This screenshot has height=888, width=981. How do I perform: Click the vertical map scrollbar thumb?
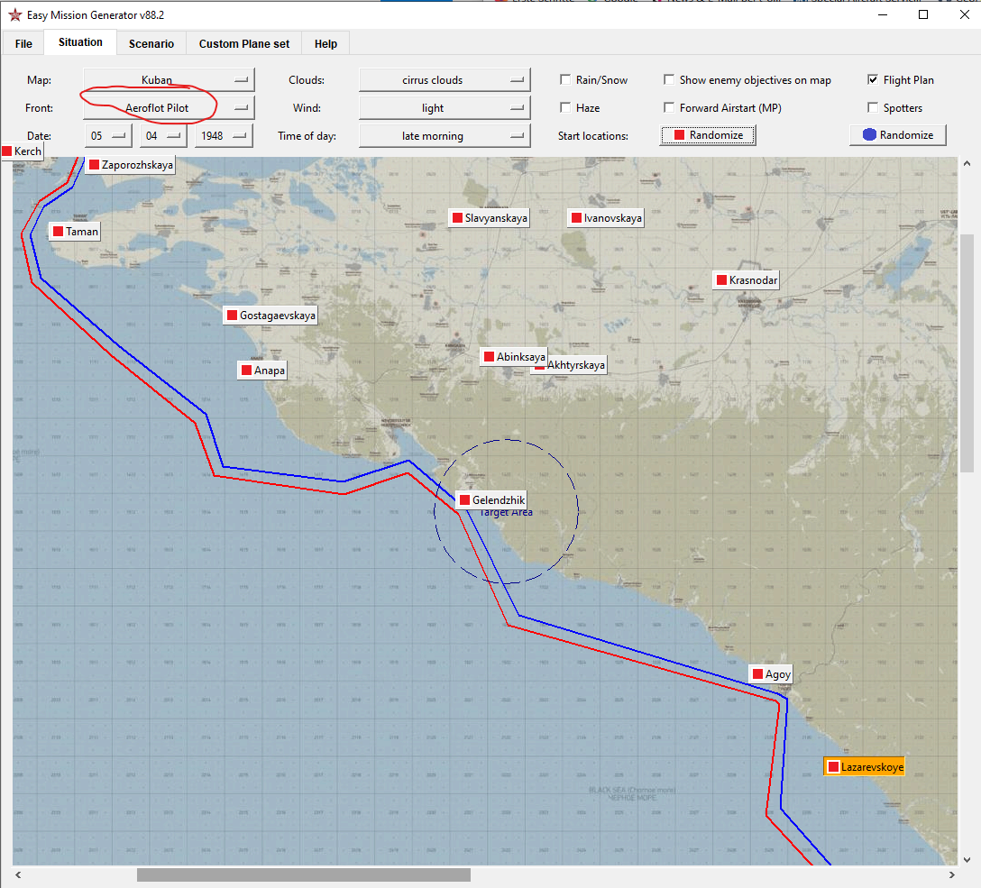click(x=967, y=352)
